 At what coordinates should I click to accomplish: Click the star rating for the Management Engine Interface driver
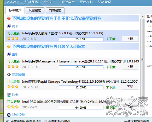click(x=13, y=66)
